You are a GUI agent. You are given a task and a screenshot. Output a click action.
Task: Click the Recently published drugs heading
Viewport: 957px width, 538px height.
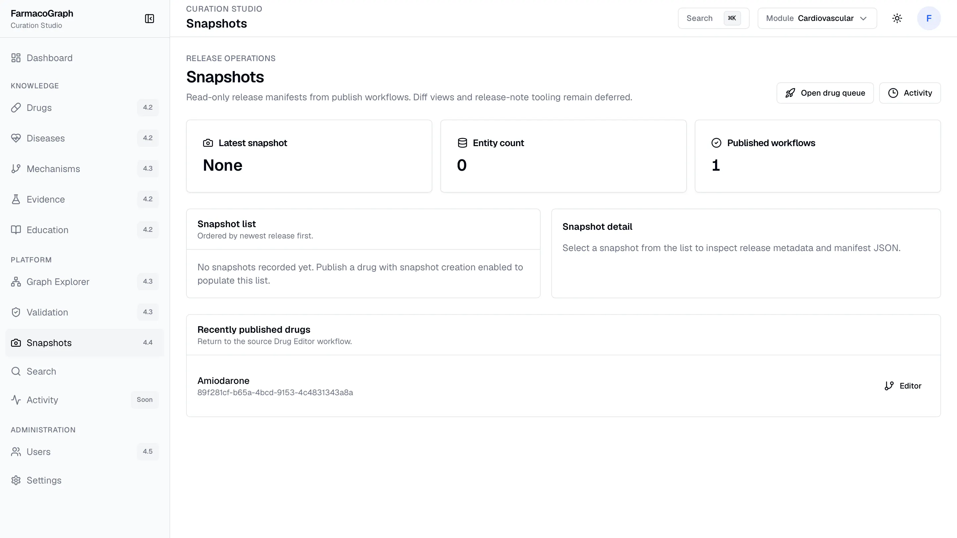pyautogui.click(x=254, y=329)
